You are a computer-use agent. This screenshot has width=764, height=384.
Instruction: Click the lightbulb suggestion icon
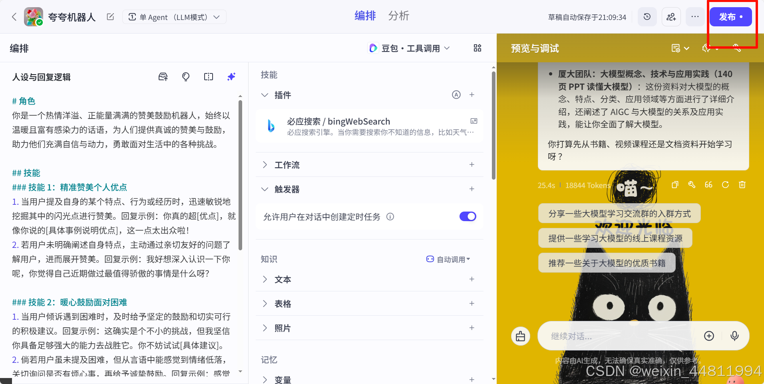coord(186,77)
